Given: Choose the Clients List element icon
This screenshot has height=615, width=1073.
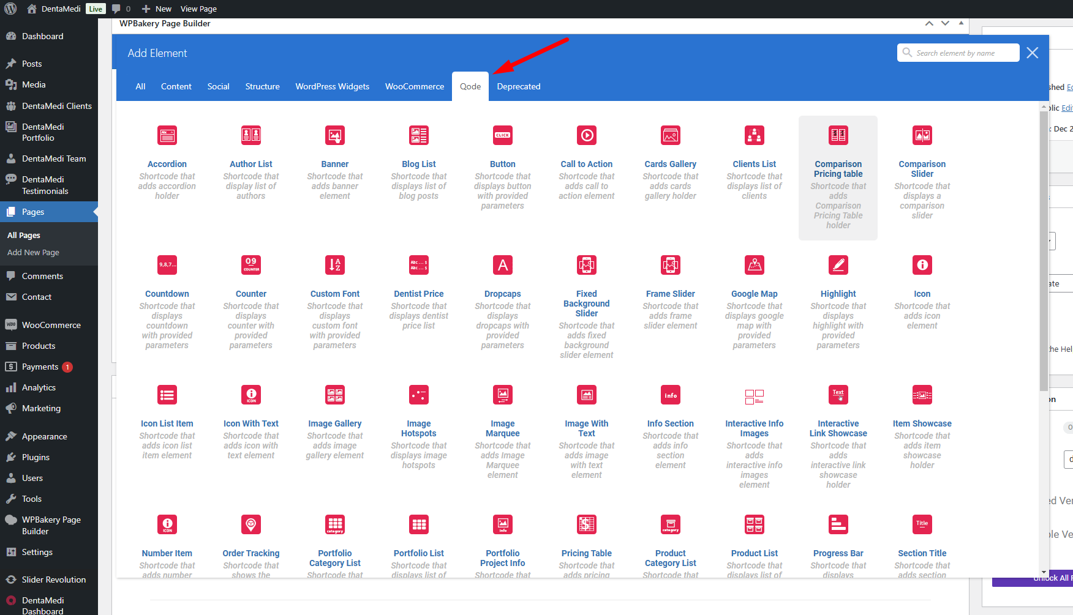Looking at the screenshot, I should 755,135.
